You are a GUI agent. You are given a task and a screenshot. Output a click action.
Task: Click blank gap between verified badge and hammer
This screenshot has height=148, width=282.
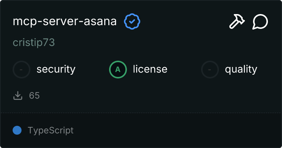182,22
